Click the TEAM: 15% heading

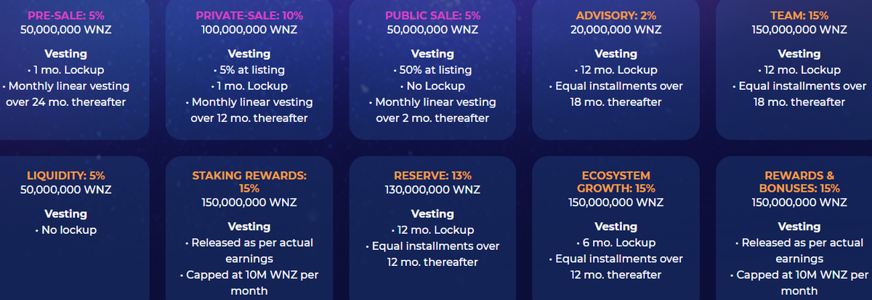coord(799,15)
